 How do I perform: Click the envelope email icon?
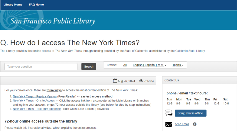[x=168, y=124]
